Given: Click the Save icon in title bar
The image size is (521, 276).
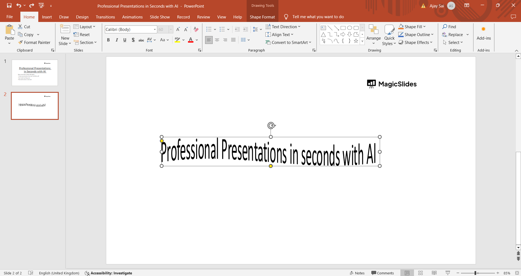Looking at the screenshot, I should point(9,5).
